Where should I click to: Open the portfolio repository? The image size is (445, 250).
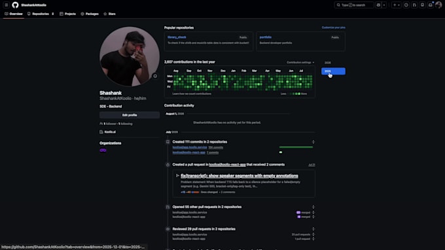pyautogui.click(x=265, y=37)
